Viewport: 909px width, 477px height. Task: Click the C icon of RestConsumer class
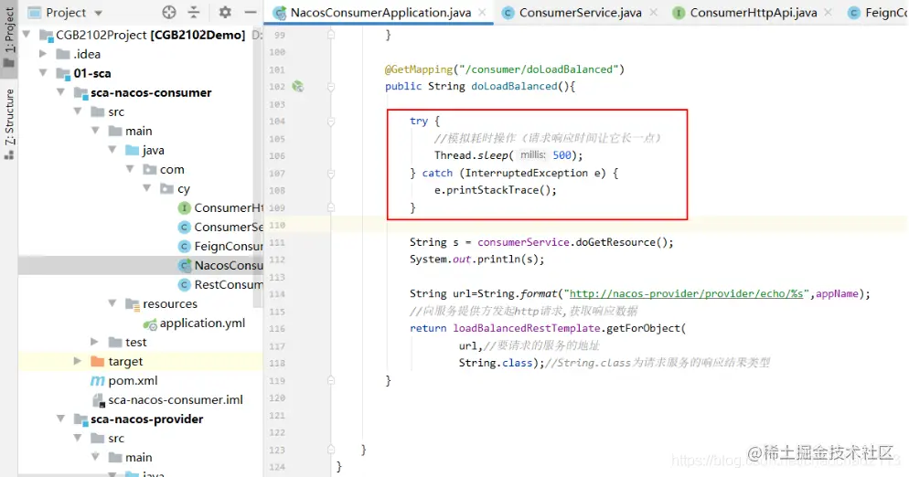[x=185, y=284]
